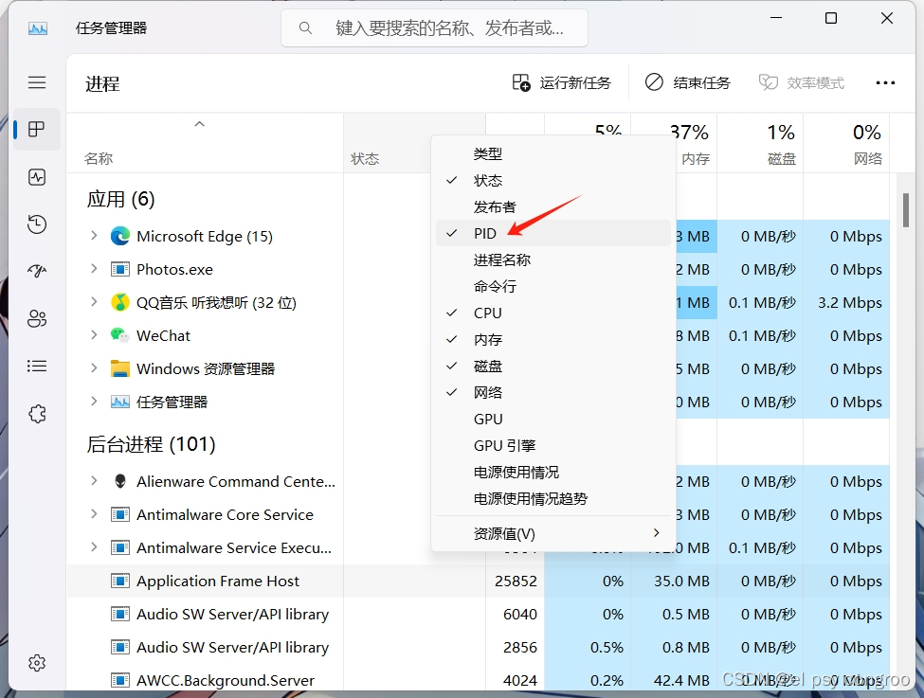
Task: Select the first Audio SW Server/API library row
Action: [479, 614]
